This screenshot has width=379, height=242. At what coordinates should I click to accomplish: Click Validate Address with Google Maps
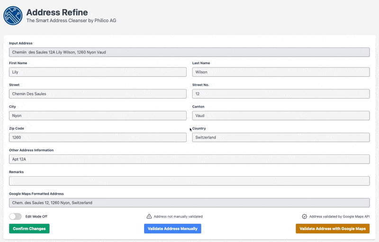pos(333,229)
